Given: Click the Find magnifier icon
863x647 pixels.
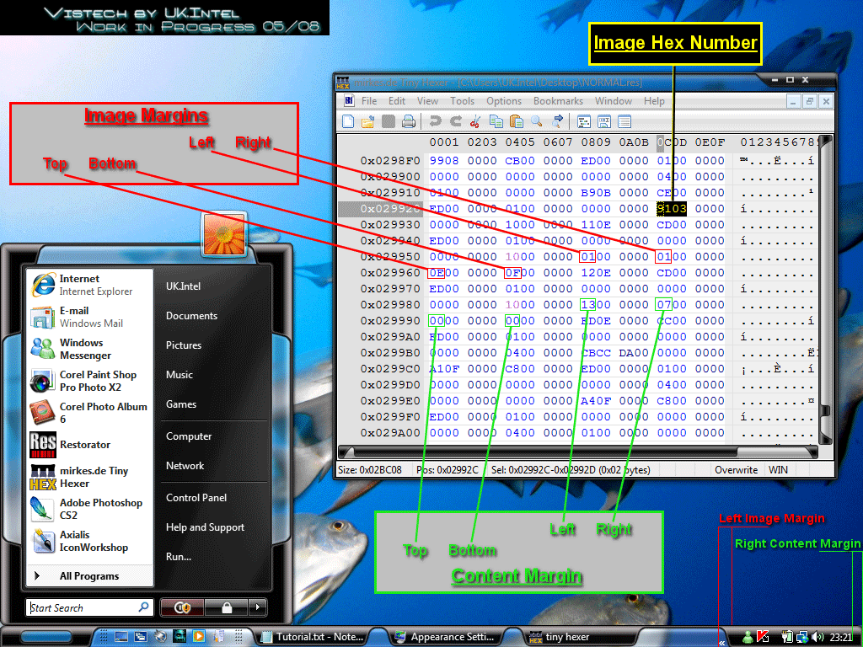Looking at the screenshot, I should [537, 121].
